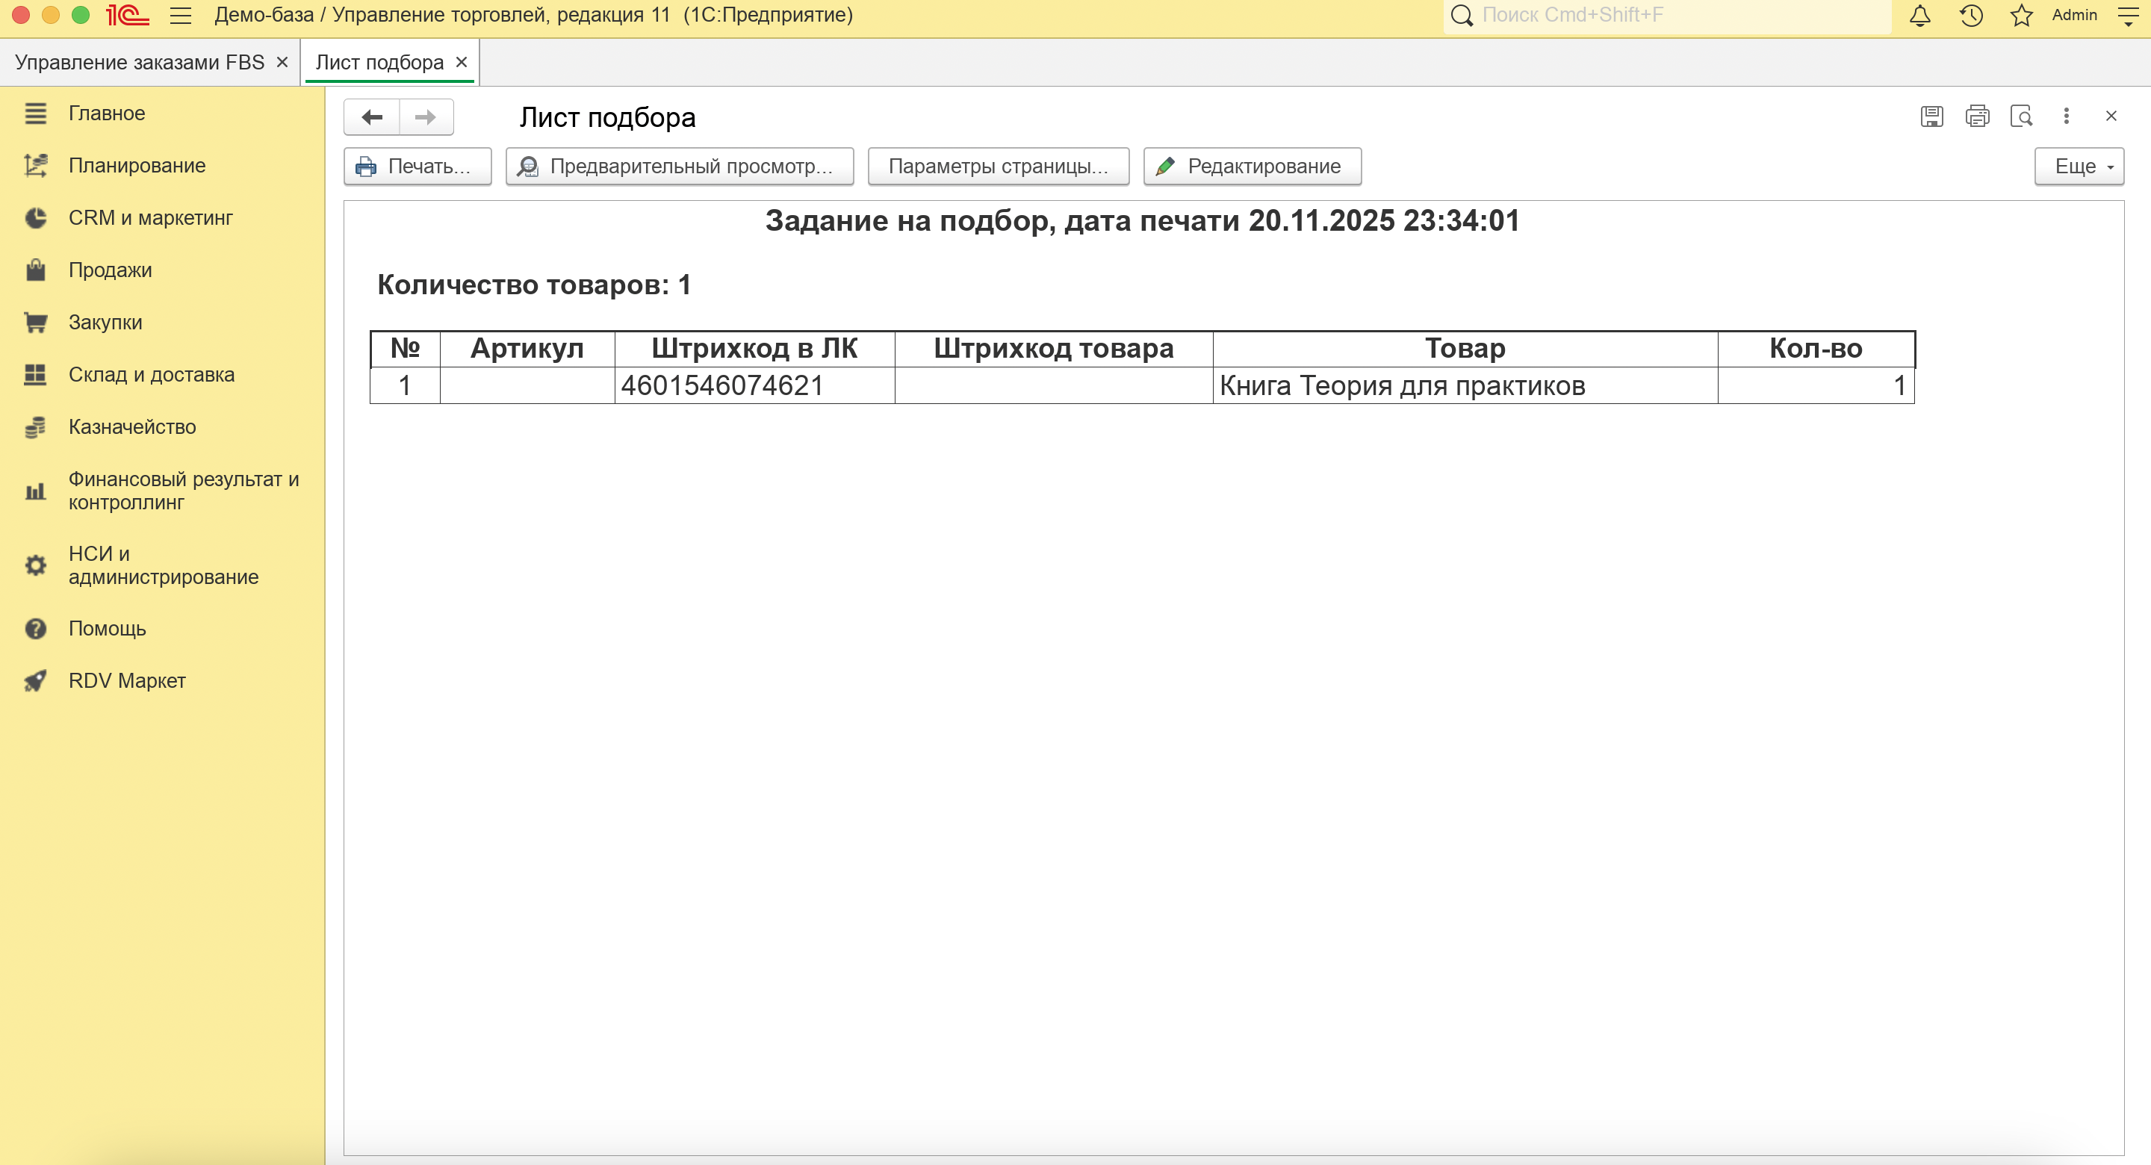Screen dimensions: 2151x1165
Task: Click the three-dots more options icon
Action: pos(2067,116)
